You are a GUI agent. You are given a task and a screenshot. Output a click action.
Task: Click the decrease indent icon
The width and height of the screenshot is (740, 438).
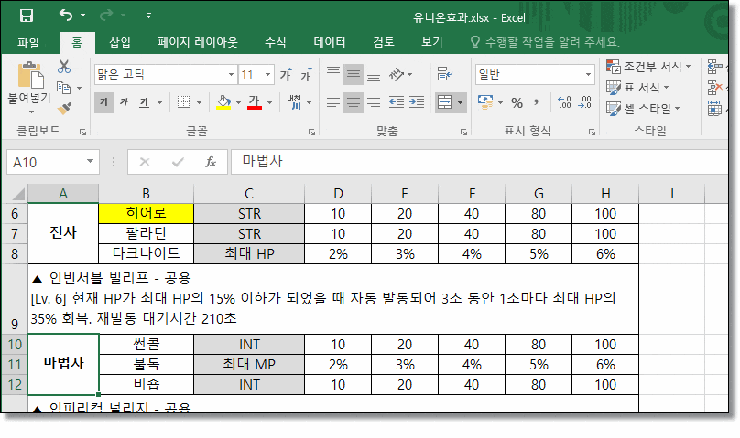[x=397, y=102]
